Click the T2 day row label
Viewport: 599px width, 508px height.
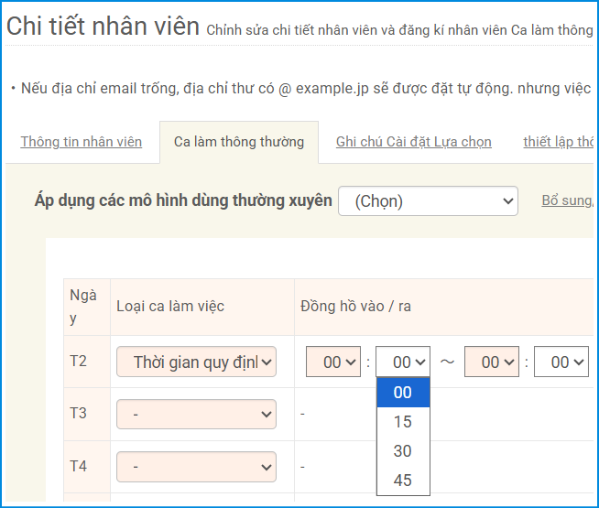(79, 361)
